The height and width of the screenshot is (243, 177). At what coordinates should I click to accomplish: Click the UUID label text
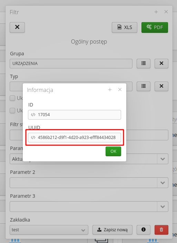point(34,128)
